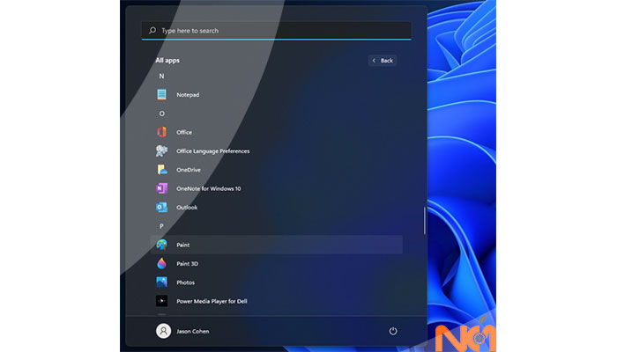Open the Outlook mail icon
Image resolution: width=617 pixels, height=352 pixels.
click(161, 207)
